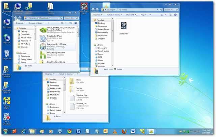
Task: Show more toolbar commands in Downloads window
Action: pyautogui.click(x=48, y=23)
